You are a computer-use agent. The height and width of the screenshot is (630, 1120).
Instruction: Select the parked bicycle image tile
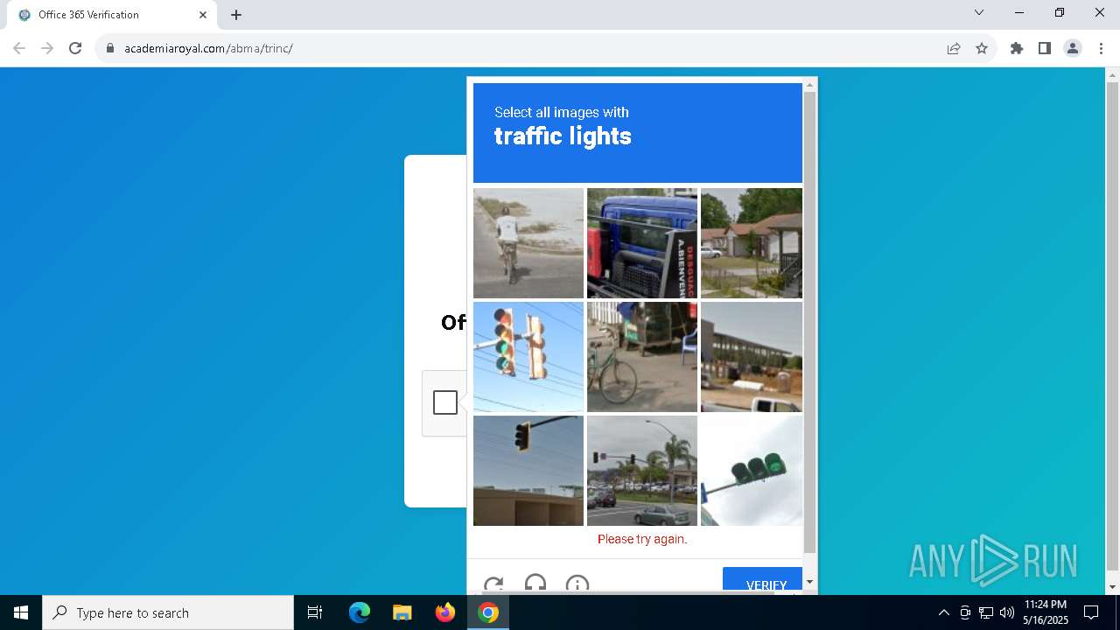[x=642, y=357]
